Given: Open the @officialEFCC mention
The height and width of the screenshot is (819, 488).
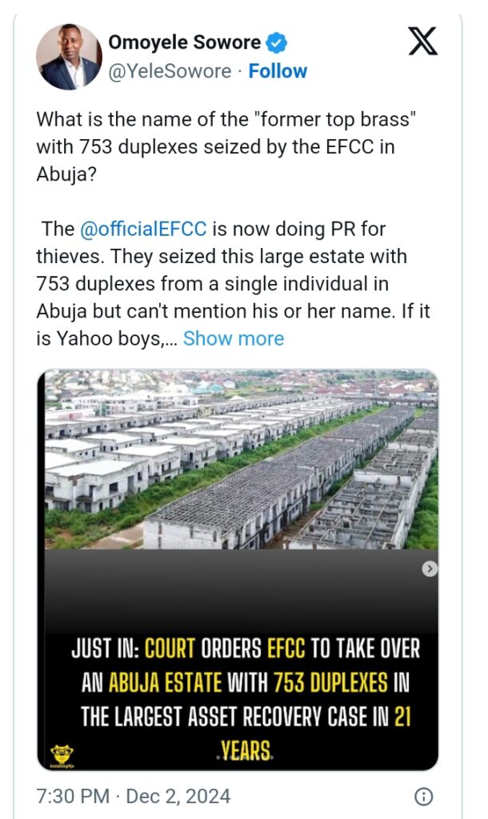Looking at the screenshot, I should pos(143,229).
